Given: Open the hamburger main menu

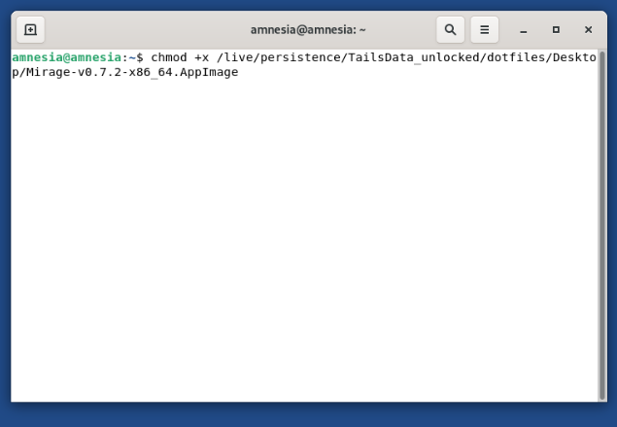Looking at the screenshot, I should (484, 30).
